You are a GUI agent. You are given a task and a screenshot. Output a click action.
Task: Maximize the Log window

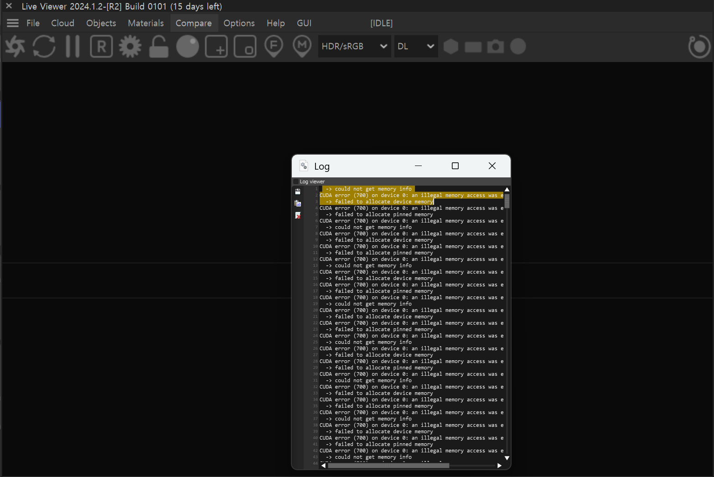click(x=455, y=166)
